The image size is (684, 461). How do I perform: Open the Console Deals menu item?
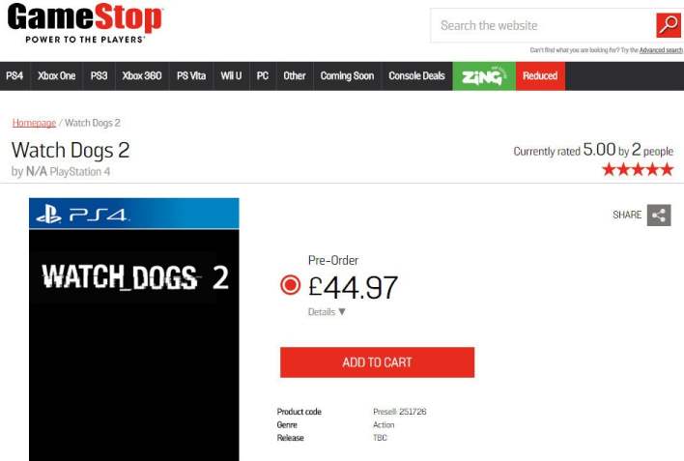[416, 76]
